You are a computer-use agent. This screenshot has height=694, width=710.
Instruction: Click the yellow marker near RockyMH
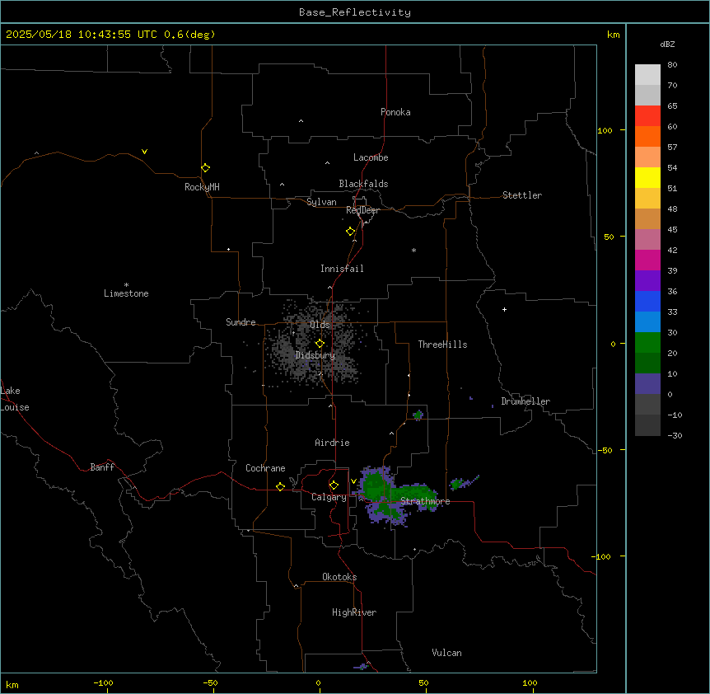coord(205,168)
